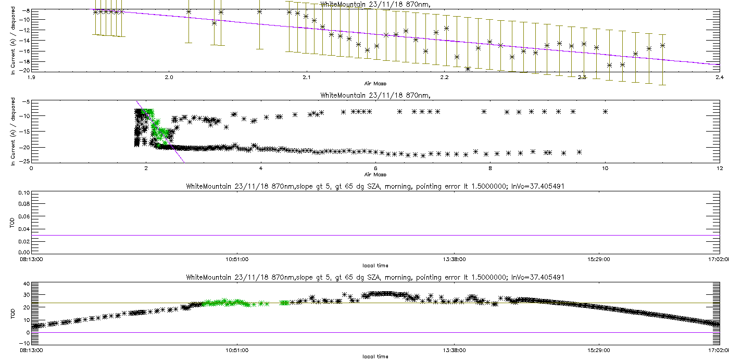
Task: Select the 40 y-axis tick in bottom plot
Action: [x=26, y=284]
